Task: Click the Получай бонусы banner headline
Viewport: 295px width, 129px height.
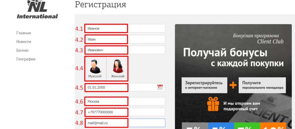Action: (x=225, y=53)
